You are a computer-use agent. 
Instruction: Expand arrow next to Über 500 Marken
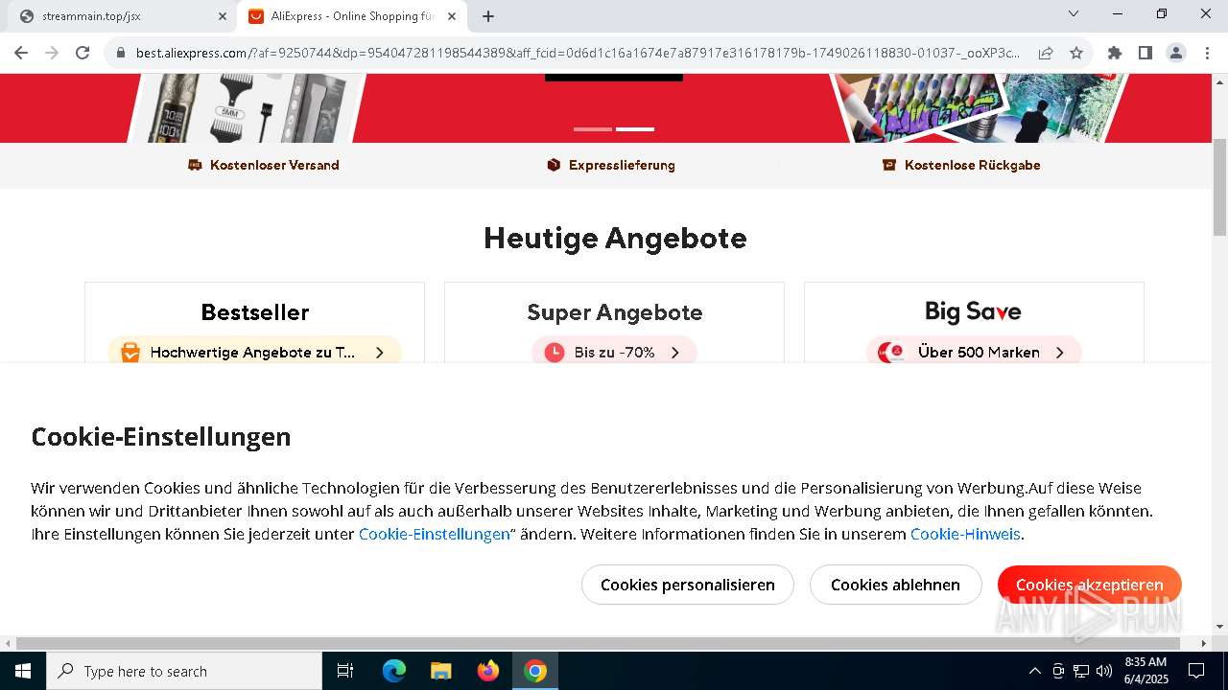tap(1060, 353)
